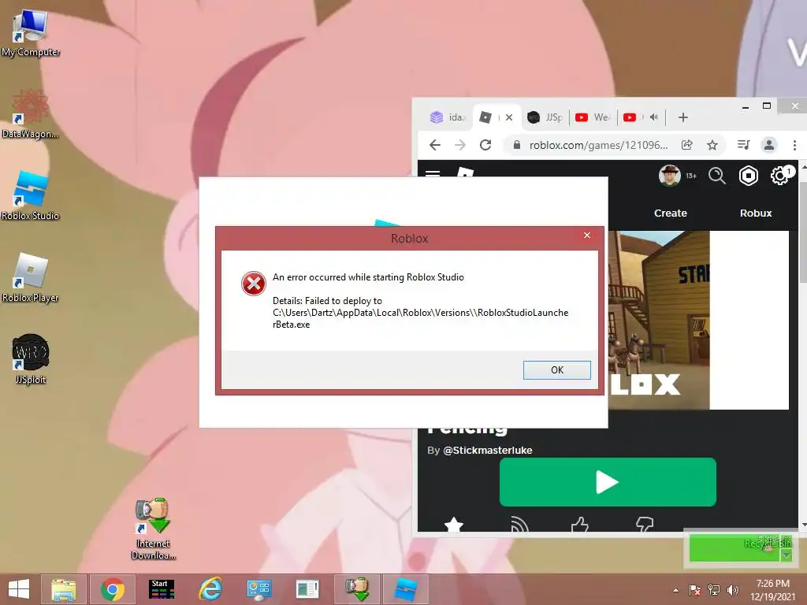Switch to the ida Chrome tab
Screen dimensions: 807x605
(447, 117)
